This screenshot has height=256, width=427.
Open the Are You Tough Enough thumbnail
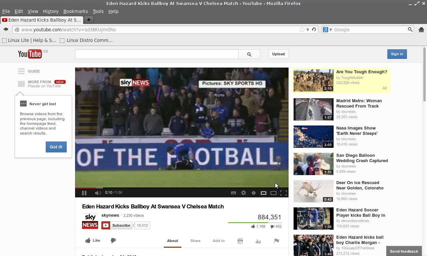coord(314,80)
